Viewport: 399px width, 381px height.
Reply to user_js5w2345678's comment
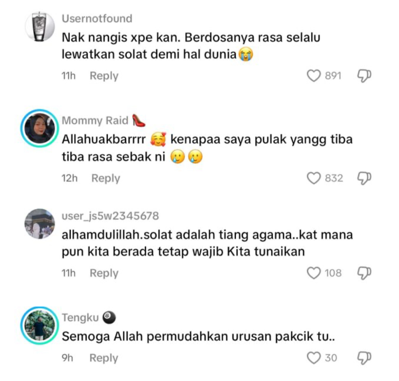104,273
